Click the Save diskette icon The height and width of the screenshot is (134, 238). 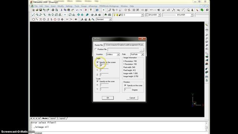41,10
